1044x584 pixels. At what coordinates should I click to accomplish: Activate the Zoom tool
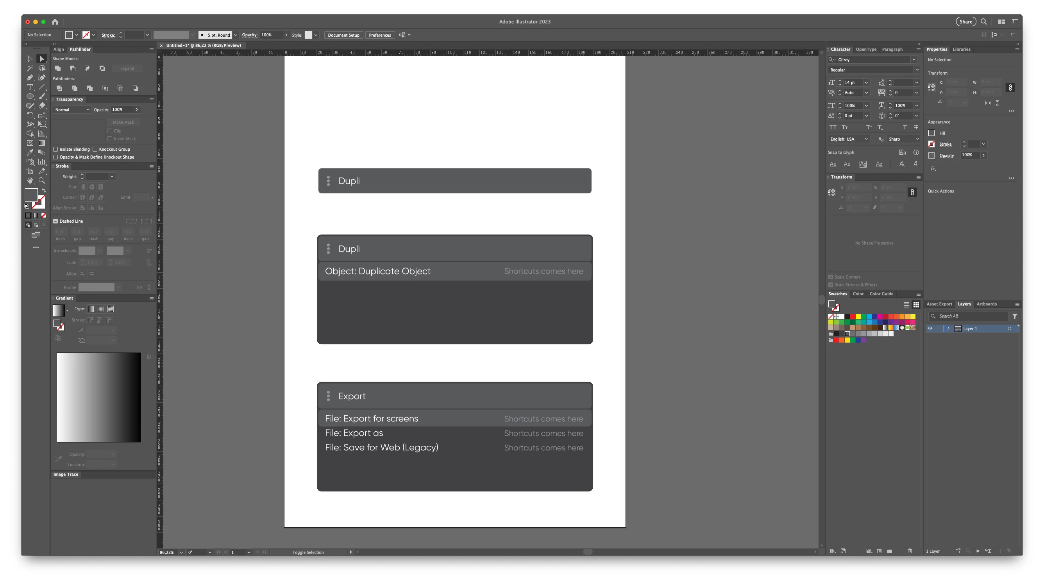tap(42, 181)
